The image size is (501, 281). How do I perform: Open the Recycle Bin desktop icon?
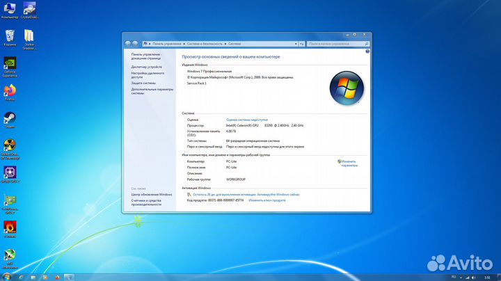click(10, 38)
